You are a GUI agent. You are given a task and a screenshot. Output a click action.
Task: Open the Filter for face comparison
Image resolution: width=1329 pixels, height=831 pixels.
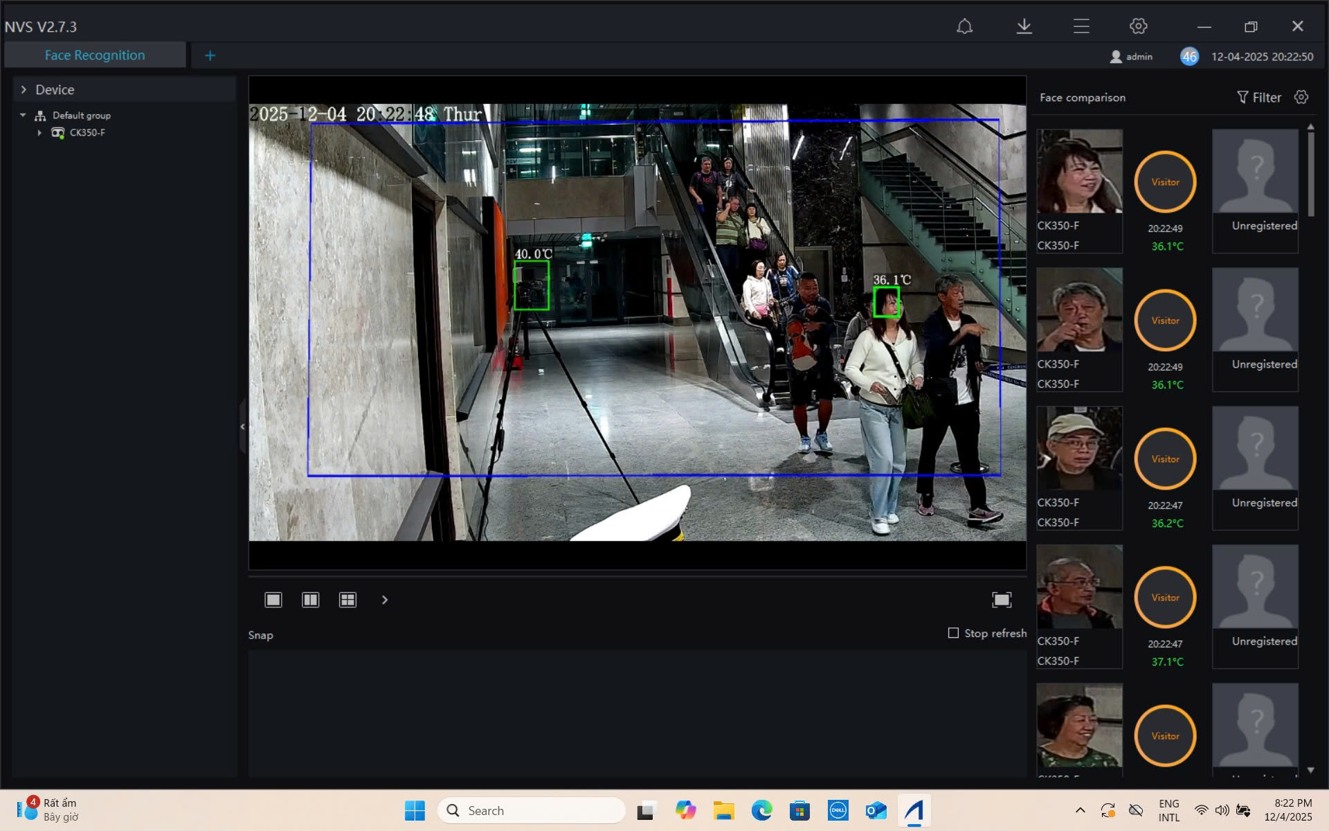tap(1259, 98)
